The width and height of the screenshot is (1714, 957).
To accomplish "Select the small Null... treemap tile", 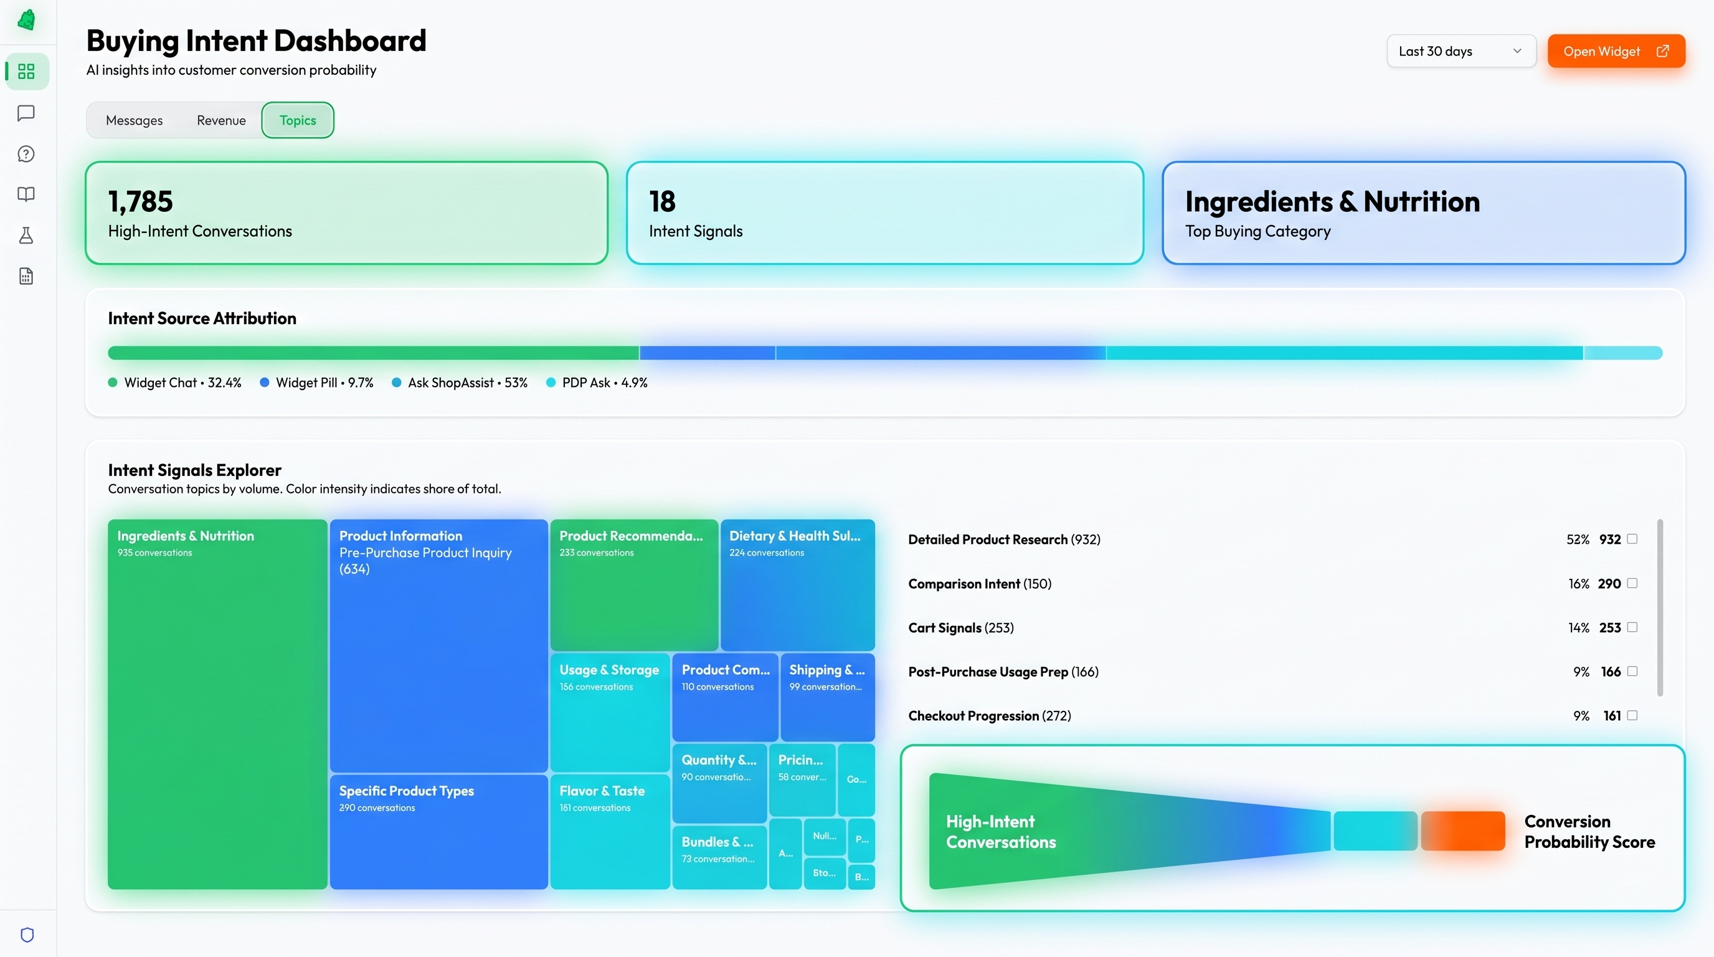I will [x=825, y=837].
